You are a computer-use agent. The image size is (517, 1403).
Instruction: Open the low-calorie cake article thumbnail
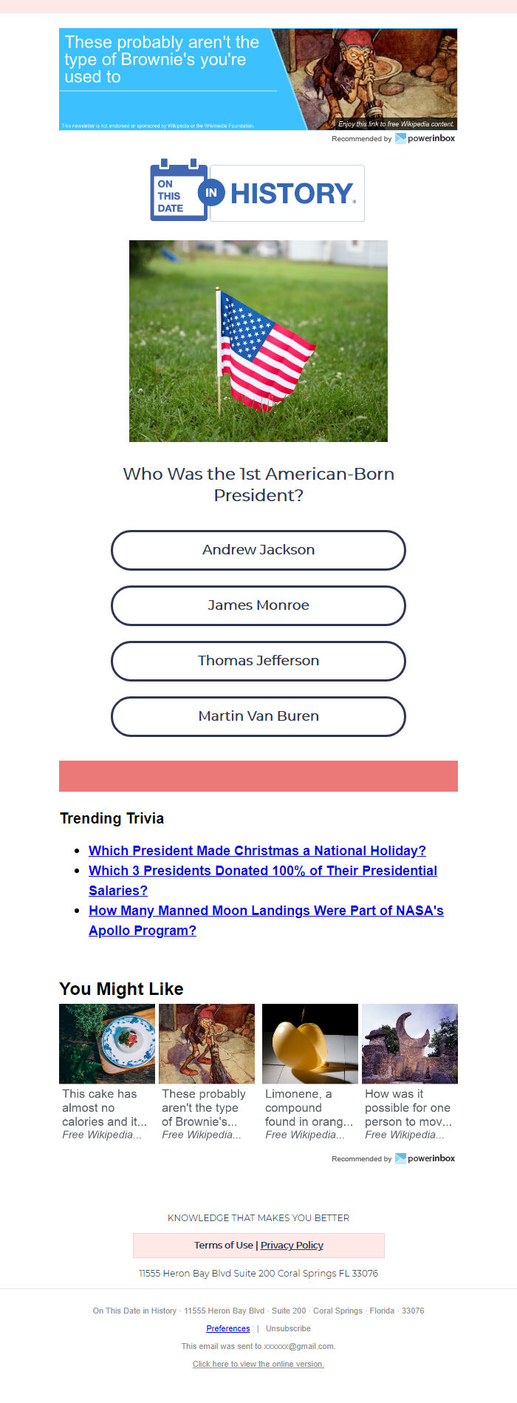[x=107, y=1044]
